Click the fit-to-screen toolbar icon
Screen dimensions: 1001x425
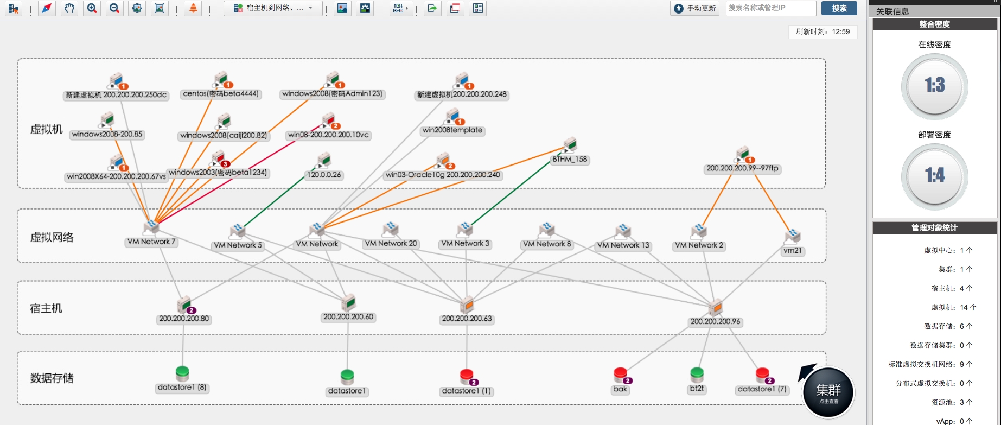tap(159, 8)
